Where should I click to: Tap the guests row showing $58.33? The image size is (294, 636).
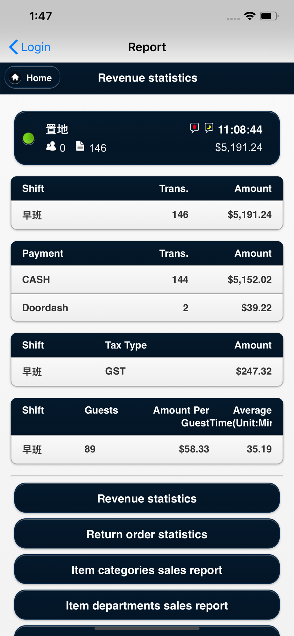(147, 449)
